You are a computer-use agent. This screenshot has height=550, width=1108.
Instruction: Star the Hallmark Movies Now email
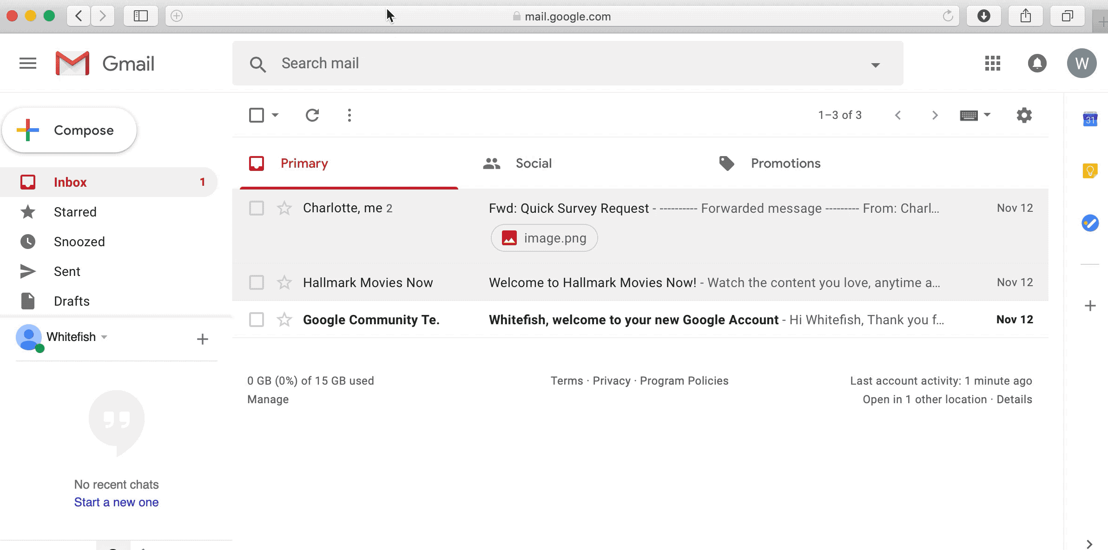(x=284, y=282)
